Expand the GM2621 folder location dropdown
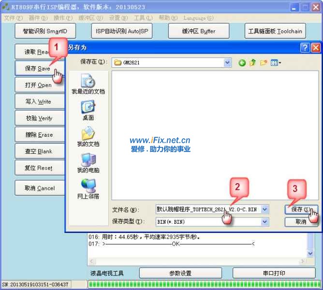 coord(227,63)
